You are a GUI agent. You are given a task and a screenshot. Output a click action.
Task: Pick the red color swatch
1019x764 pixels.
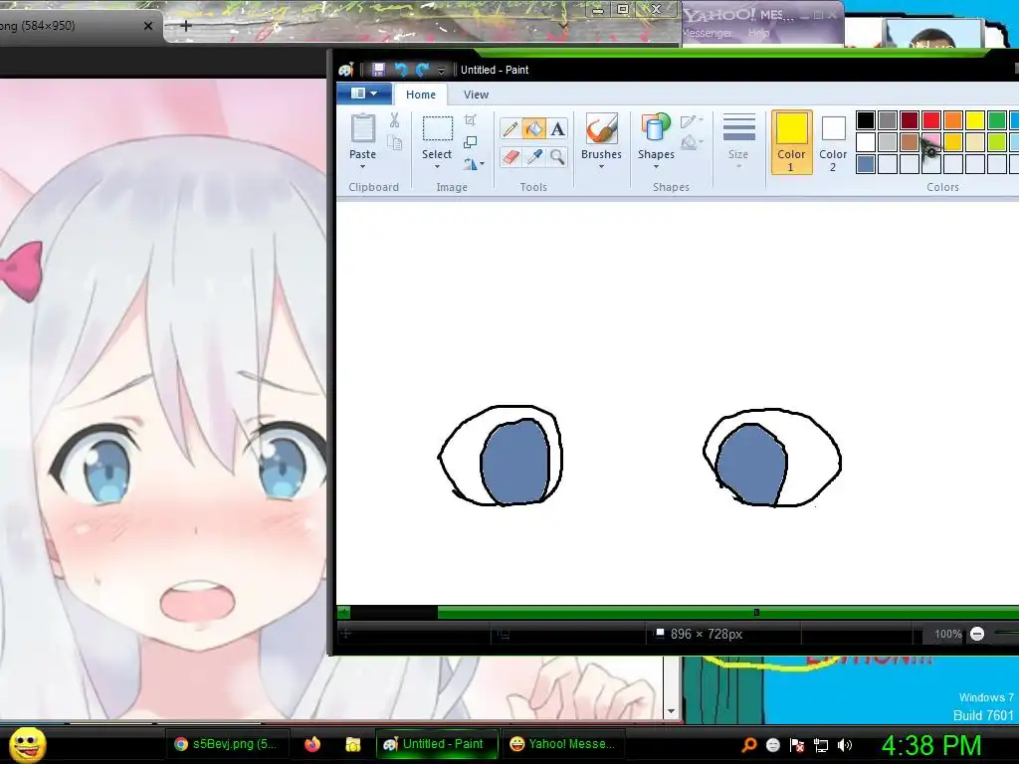(930, 120)
